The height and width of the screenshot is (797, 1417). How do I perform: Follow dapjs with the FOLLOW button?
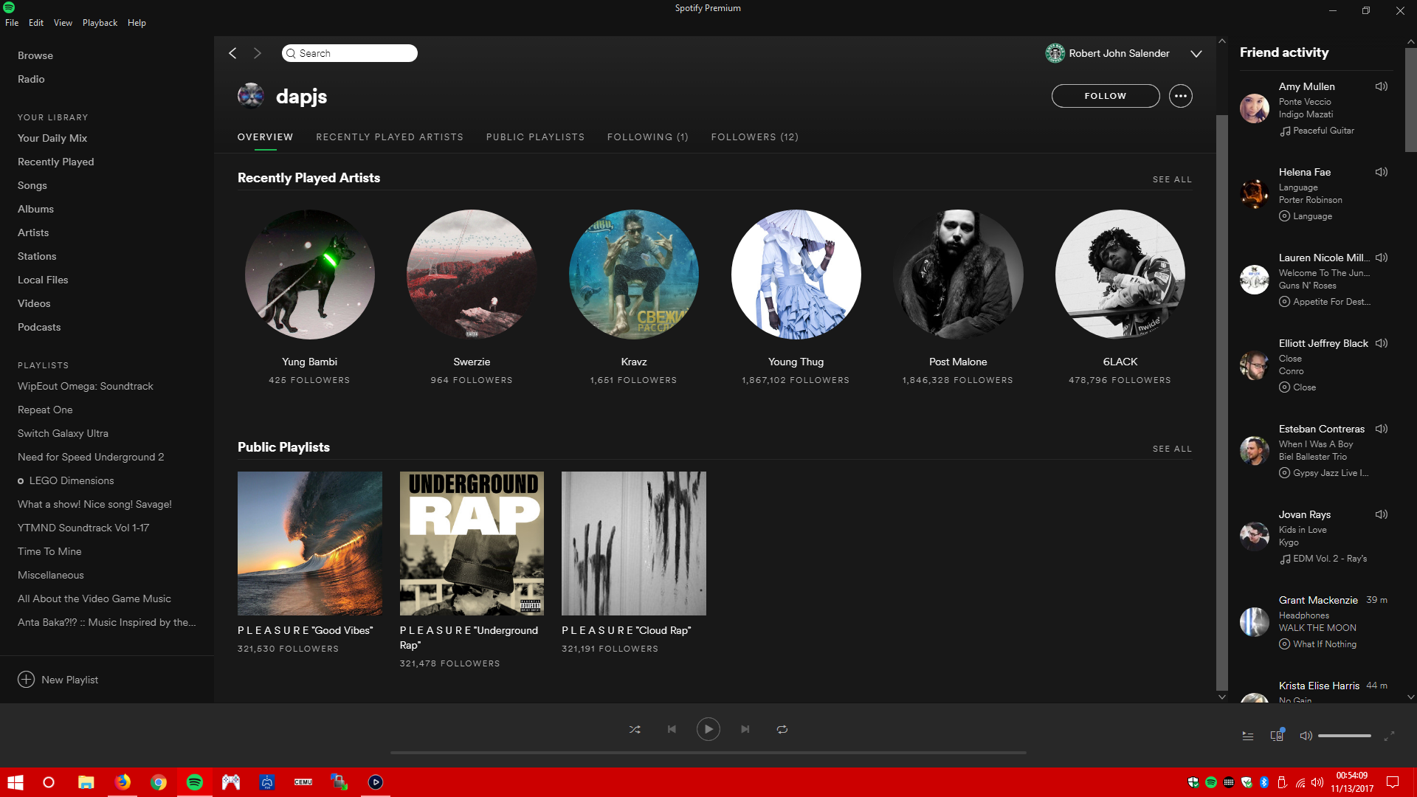1106,96
